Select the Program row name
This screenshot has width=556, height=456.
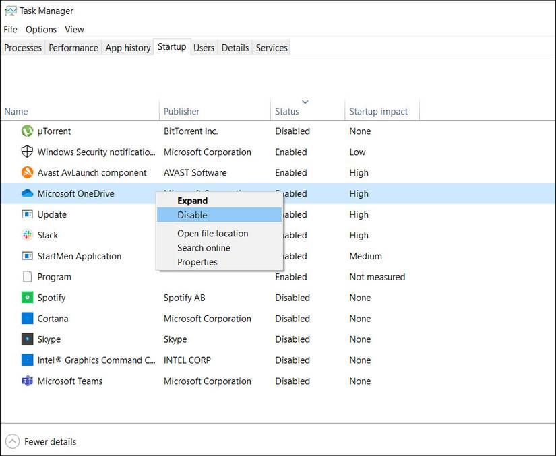55,277
